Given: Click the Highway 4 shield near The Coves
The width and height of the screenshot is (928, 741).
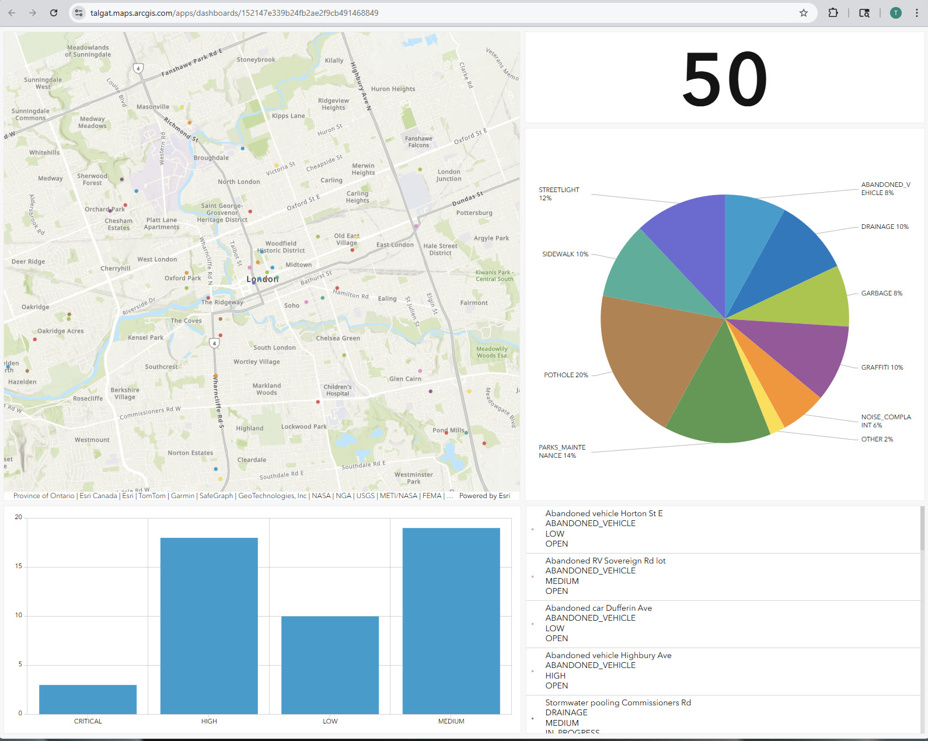Looking at the screenshot, I should tap(215, 343).
